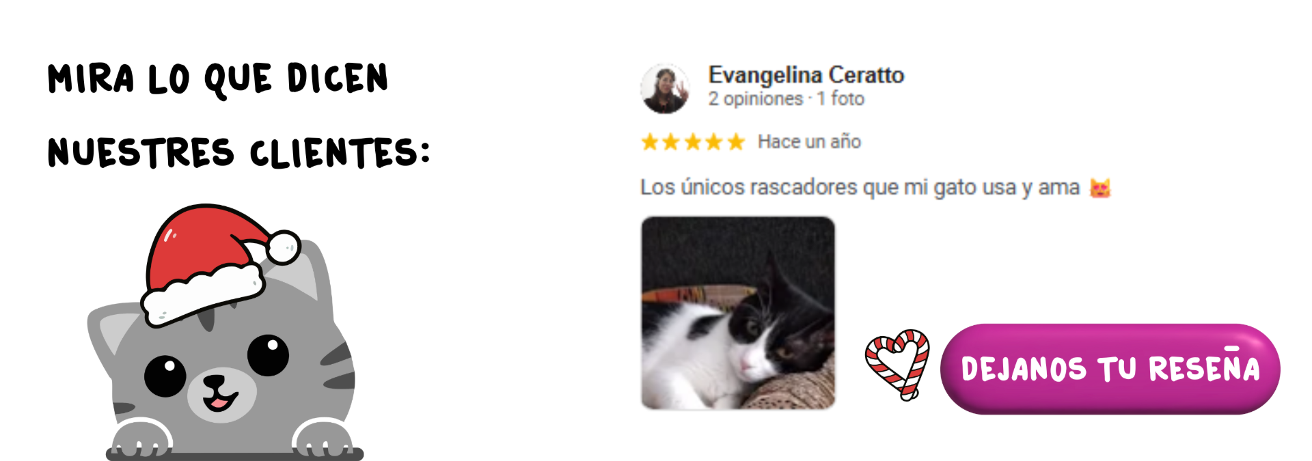This screenshot has width=1312, height=461.
Task: Click the white pompom on Santa hat
Action: coord(282,247)
